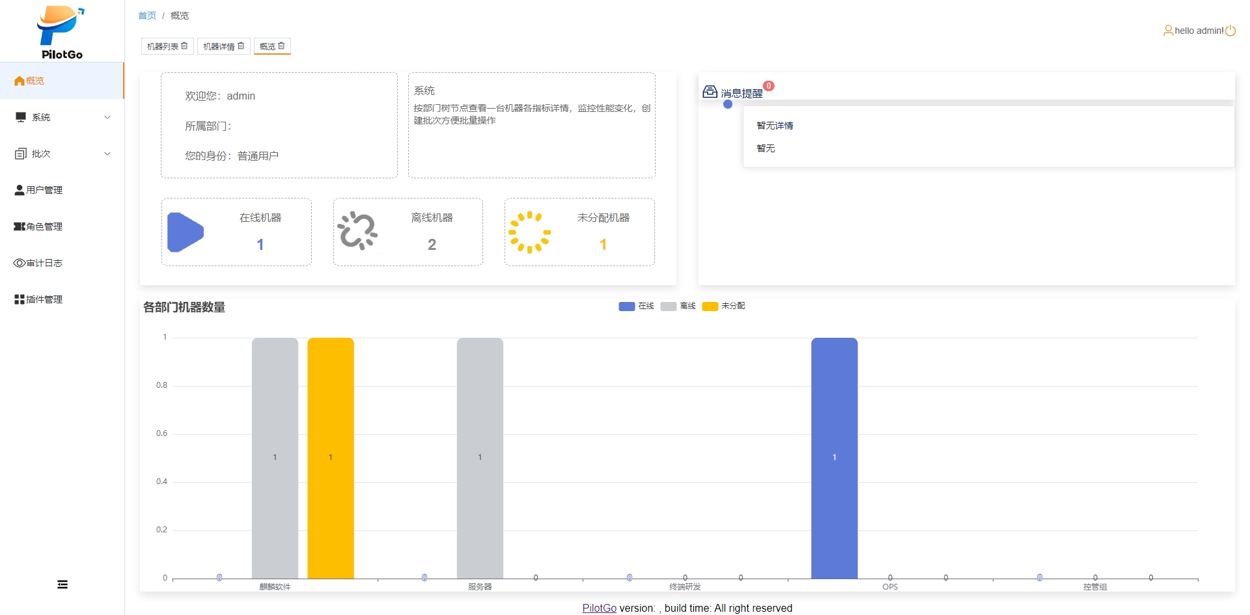Click the offline machines broken-link icon
The height and width of the screenshot is (615, 1250).
357,231
